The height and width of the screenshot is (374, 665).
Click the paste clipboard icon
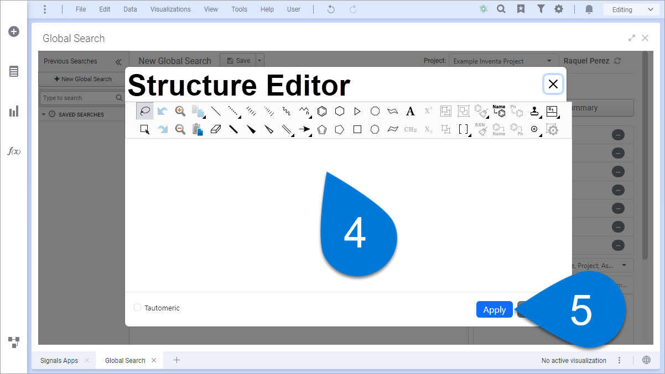[x=198, y=129]
